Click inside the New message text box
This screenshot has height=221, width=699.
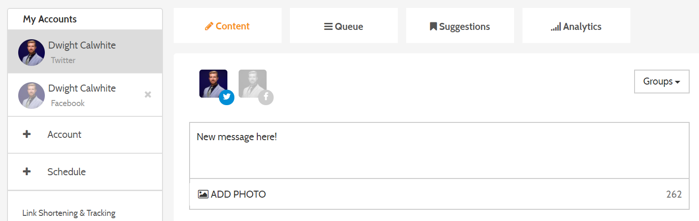[439, 150]
